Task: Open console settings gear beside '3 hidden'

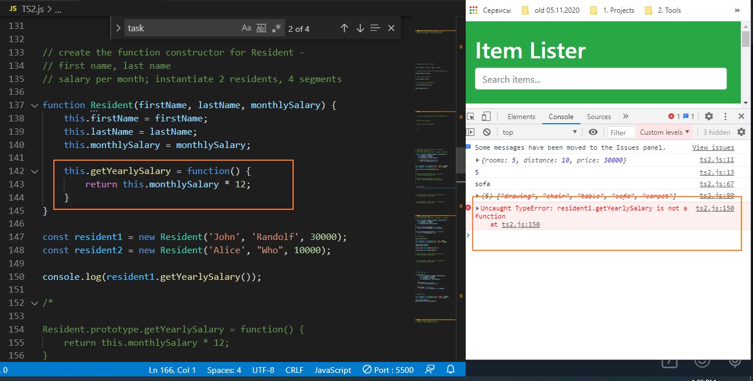Action: tap(741, 132)
